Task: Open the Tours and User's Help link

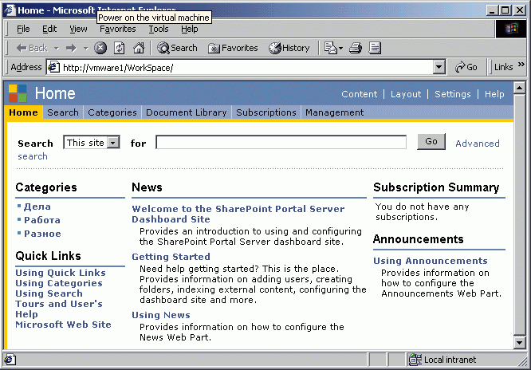Action: [59, 309]
